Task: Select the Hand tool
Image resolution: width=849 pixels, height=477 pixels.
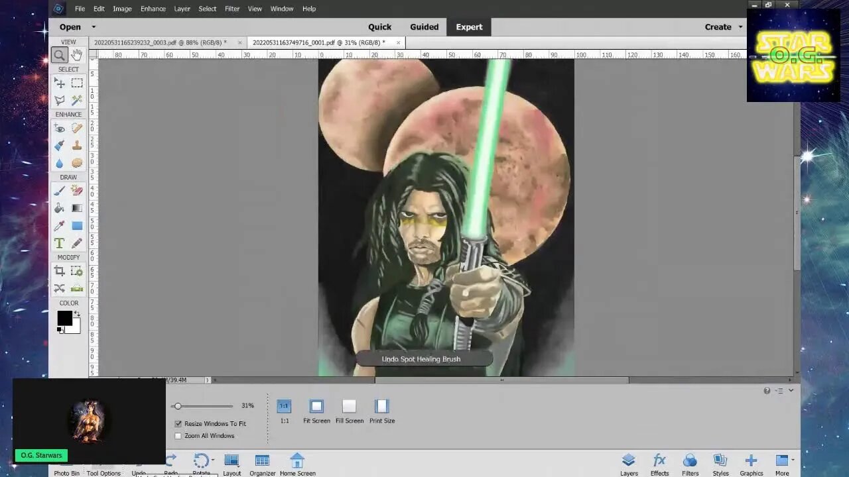Action: pos(77,56)
